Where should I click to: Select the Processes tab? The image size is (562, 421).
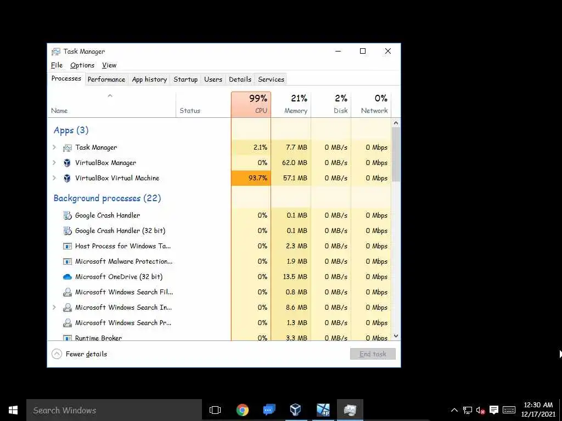pyautogui.click(x=66, y=78)
